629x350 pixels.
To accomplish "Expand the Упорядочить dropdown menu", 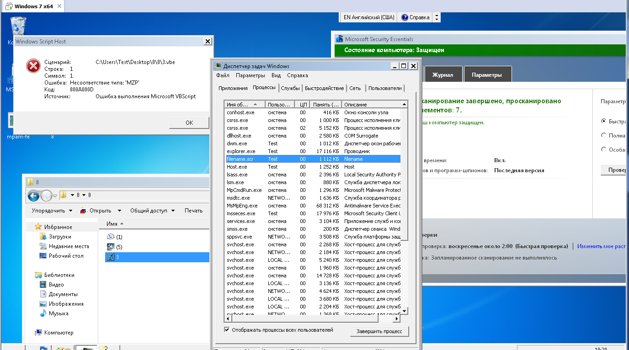I will [52, 211].
